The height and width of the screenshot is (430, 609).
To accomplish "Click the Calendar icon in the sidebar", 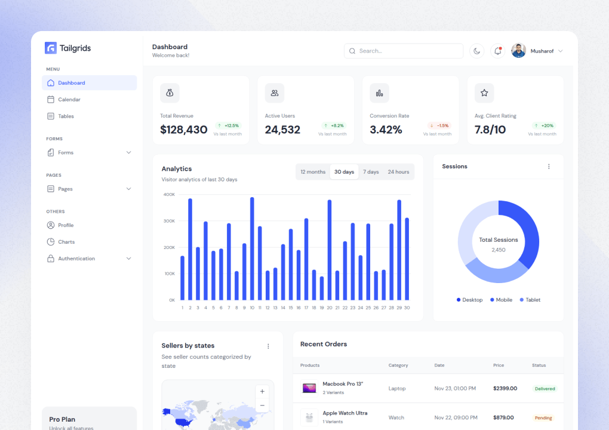I will point(51,99).
